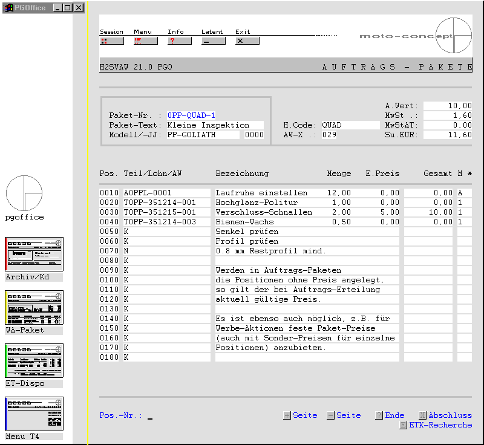This screenshot has width=484, height=445.
Task: Focus the Pos.-Nr. input field
Action: [x=151, y=415]
